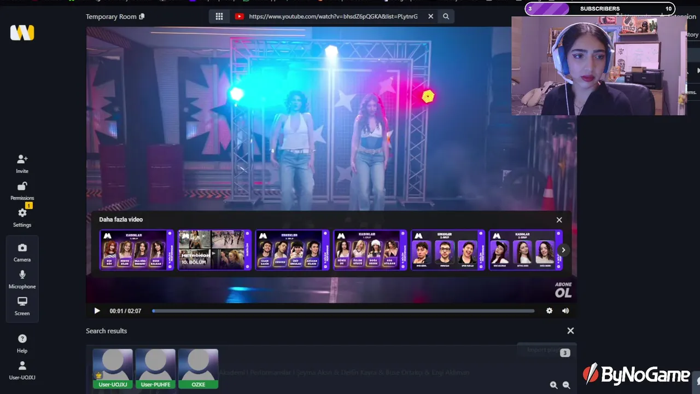
Task: Select the User-PUHFE participant tile
Action: (x=155, y=369)
